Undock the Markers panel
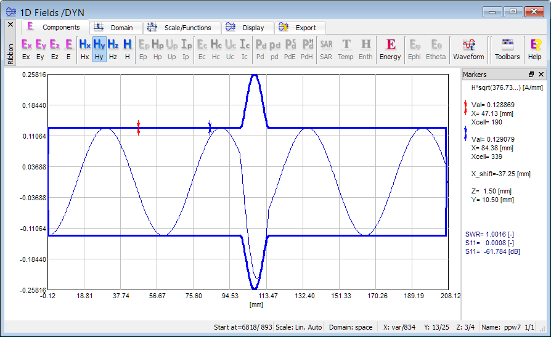 531,75
